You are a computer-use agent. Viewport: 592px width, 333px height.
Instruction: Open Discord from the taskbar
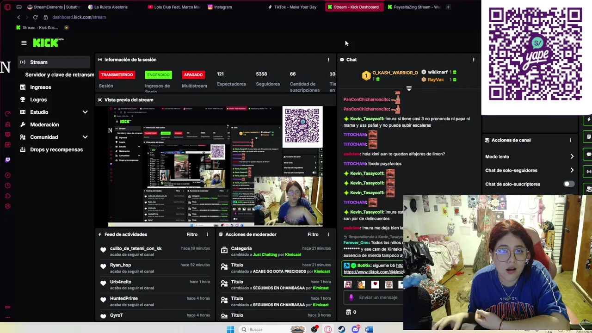(355, 329)
